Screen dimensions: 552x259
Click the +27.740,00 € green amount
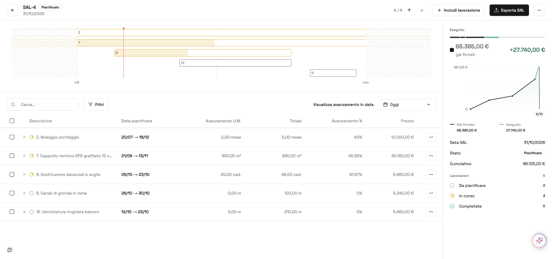point(527,50)
